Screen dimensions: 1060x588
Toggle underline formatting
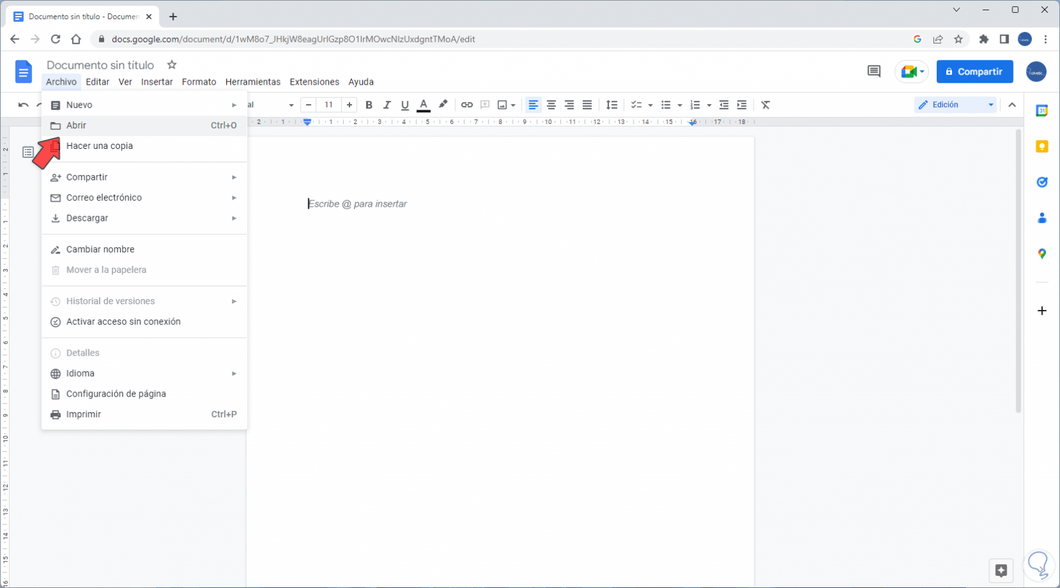(405, 105)
